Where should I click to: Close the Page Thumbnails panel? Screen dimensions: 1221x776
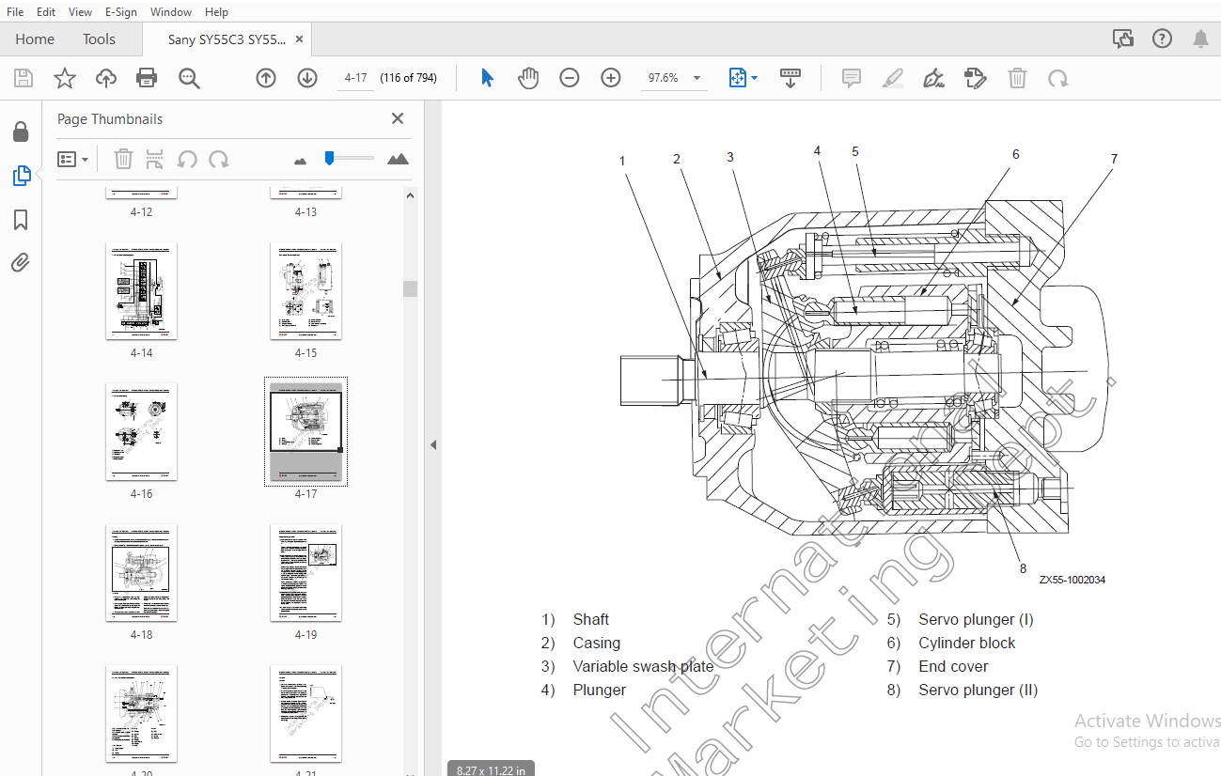pyautogui.click(x=398, y=118)
